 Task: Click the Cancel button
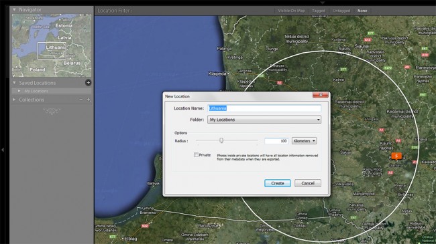pyautogui.click(x=308, y=183)
